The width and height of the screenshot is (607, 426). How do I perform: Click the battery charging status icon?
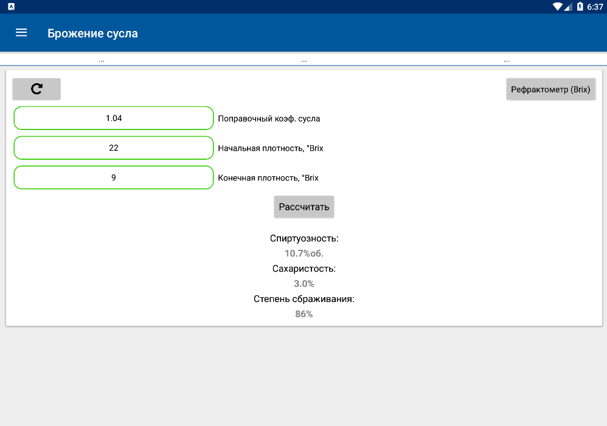tap(580, 7)
